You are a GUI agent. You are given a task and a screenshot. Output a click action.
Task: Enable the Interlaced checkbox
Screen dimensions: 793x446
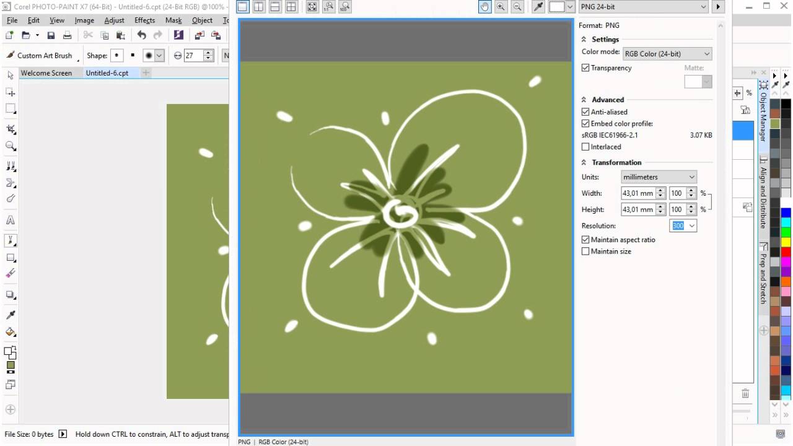pyautogui.click(x=585, y=147)
